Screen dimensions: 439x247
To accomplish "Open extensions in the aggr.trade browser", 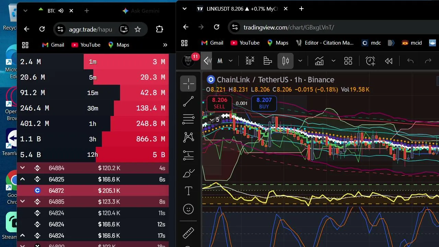I will pyautogui.click(x=159, y=29).
